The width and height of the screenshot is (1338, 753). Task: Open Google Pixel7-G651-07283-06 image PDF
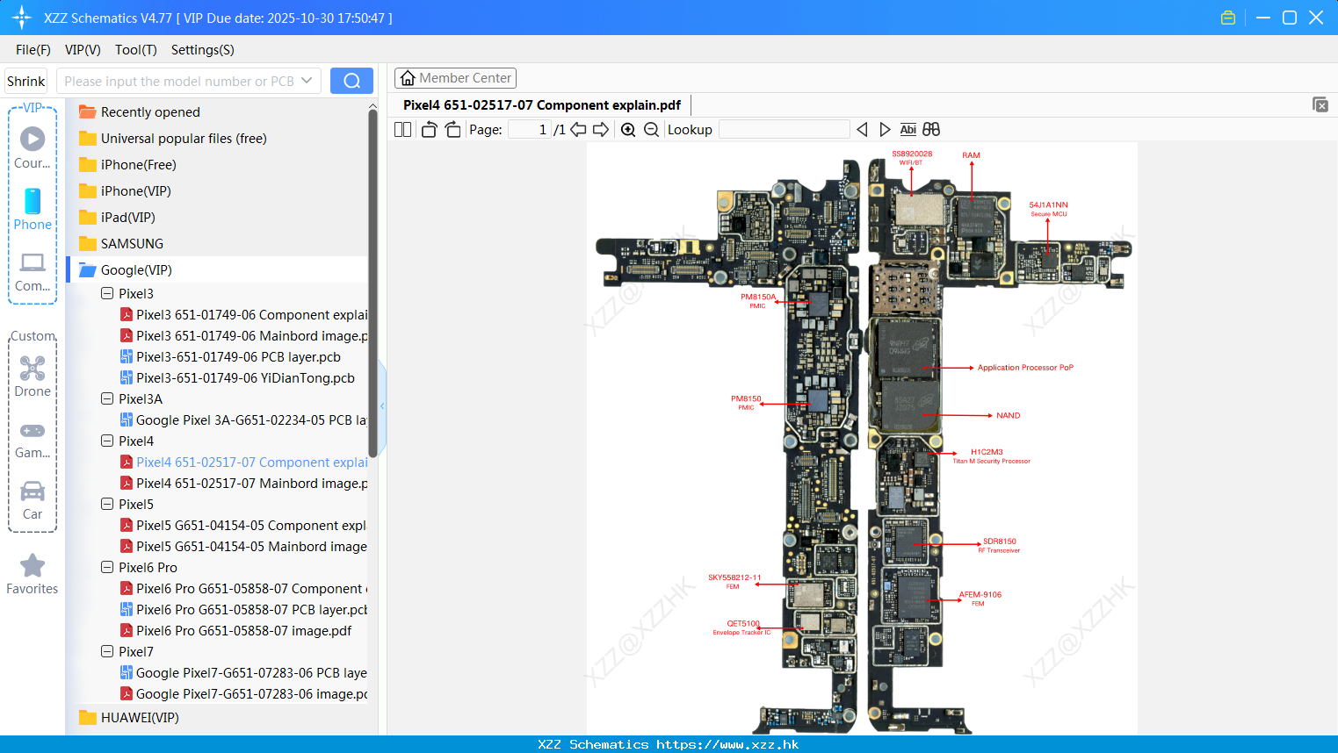click(x=243, y=694)
